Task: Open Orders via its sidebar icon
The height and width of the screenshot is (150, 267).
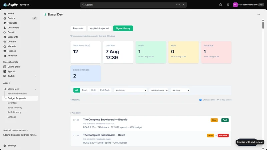Action: coord(5,18)
